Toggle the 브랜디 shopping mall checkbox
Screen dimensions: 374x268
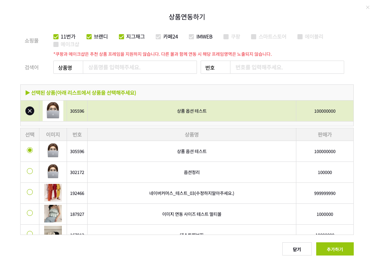(x=89, y=37)
